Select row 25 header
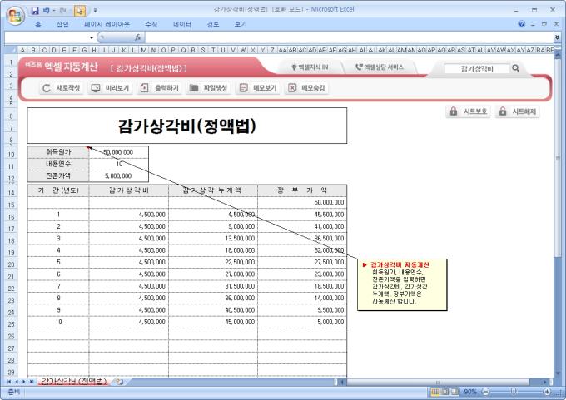The image size is (566, 400). pyautogui.click(x=11, y=324)
